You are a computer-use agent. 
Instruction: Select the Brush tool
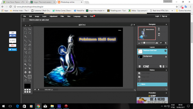pos(29,41)
